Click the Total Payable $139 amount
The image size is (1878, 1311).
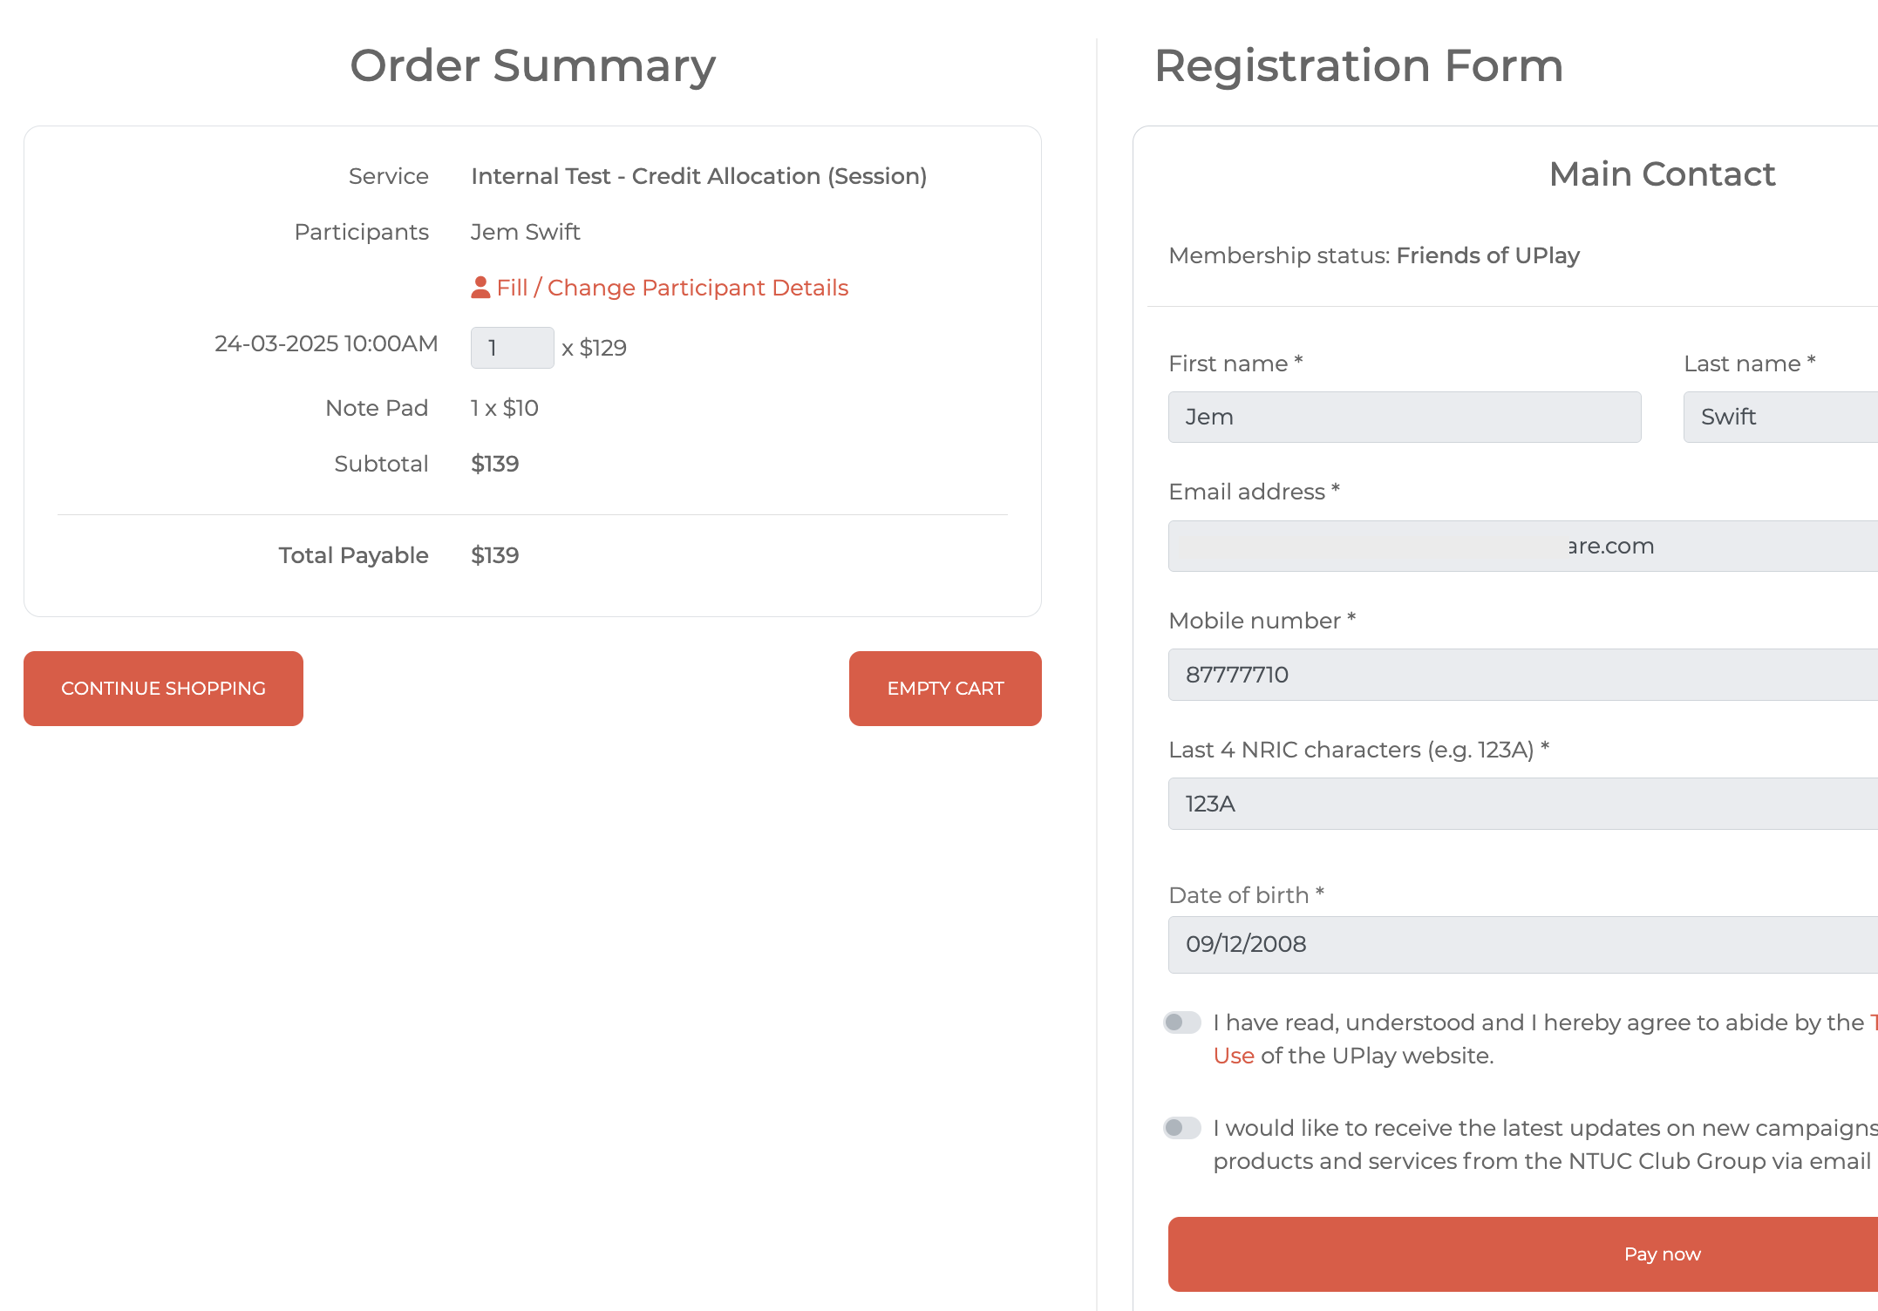tap(495, 555)
